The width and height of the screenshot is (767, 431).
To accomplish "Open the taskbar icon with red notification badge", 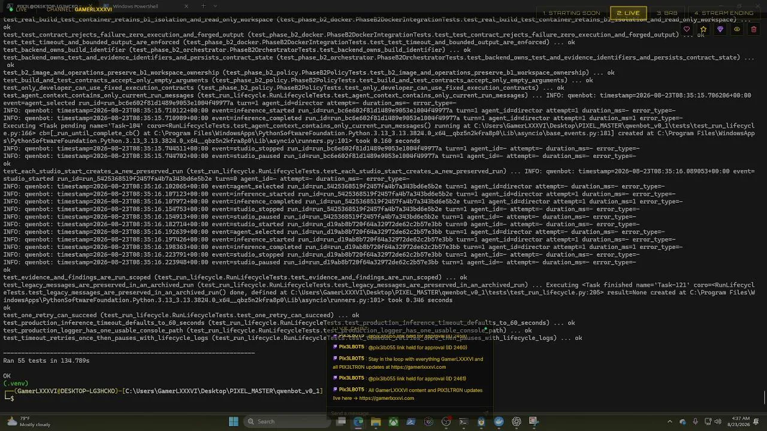I will click(446, 421).
